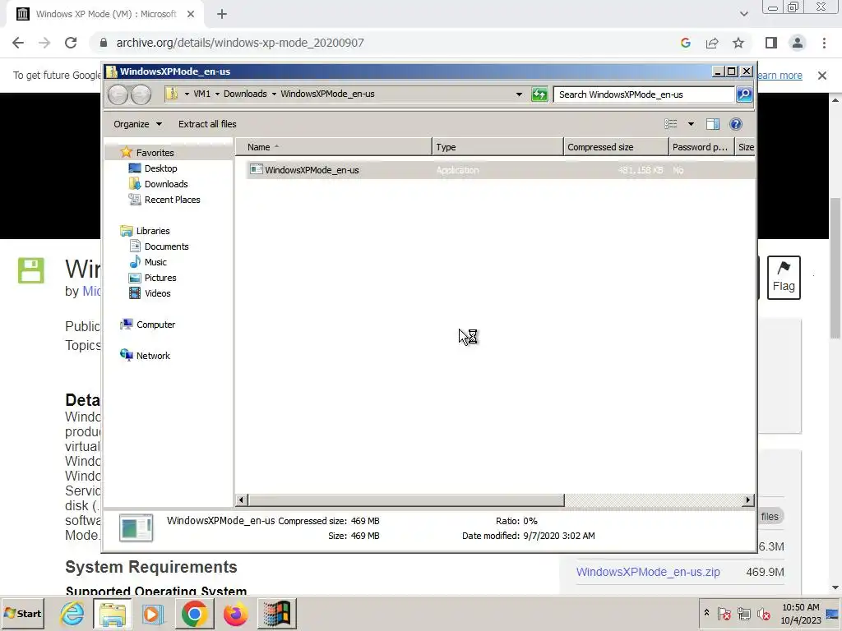Launch Firefox from taskbar
This screenshot has height=631, width=842.
point(236,613)
